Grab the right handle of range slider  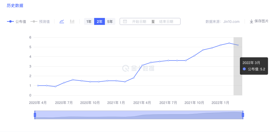pyautogui.click(x=243, y=115)
